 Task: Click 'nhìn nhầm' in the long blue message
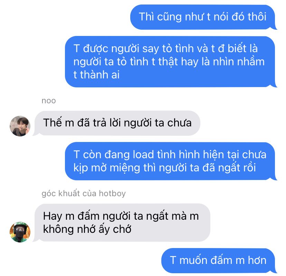tap(239, 61)
